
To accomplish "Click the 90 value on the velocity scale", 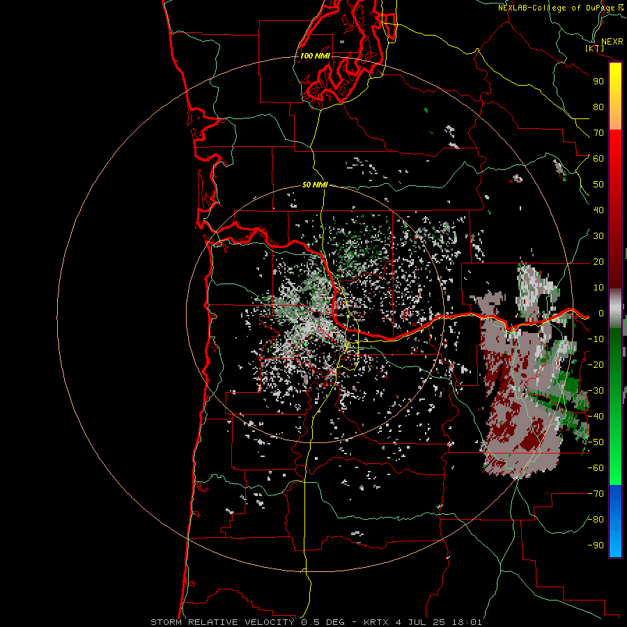I will tap(598, 82).
